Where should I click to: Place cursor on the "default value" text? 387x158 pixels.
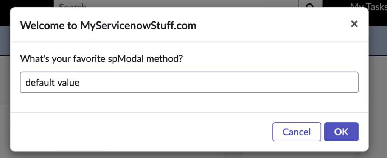click(x=53, y=83)
